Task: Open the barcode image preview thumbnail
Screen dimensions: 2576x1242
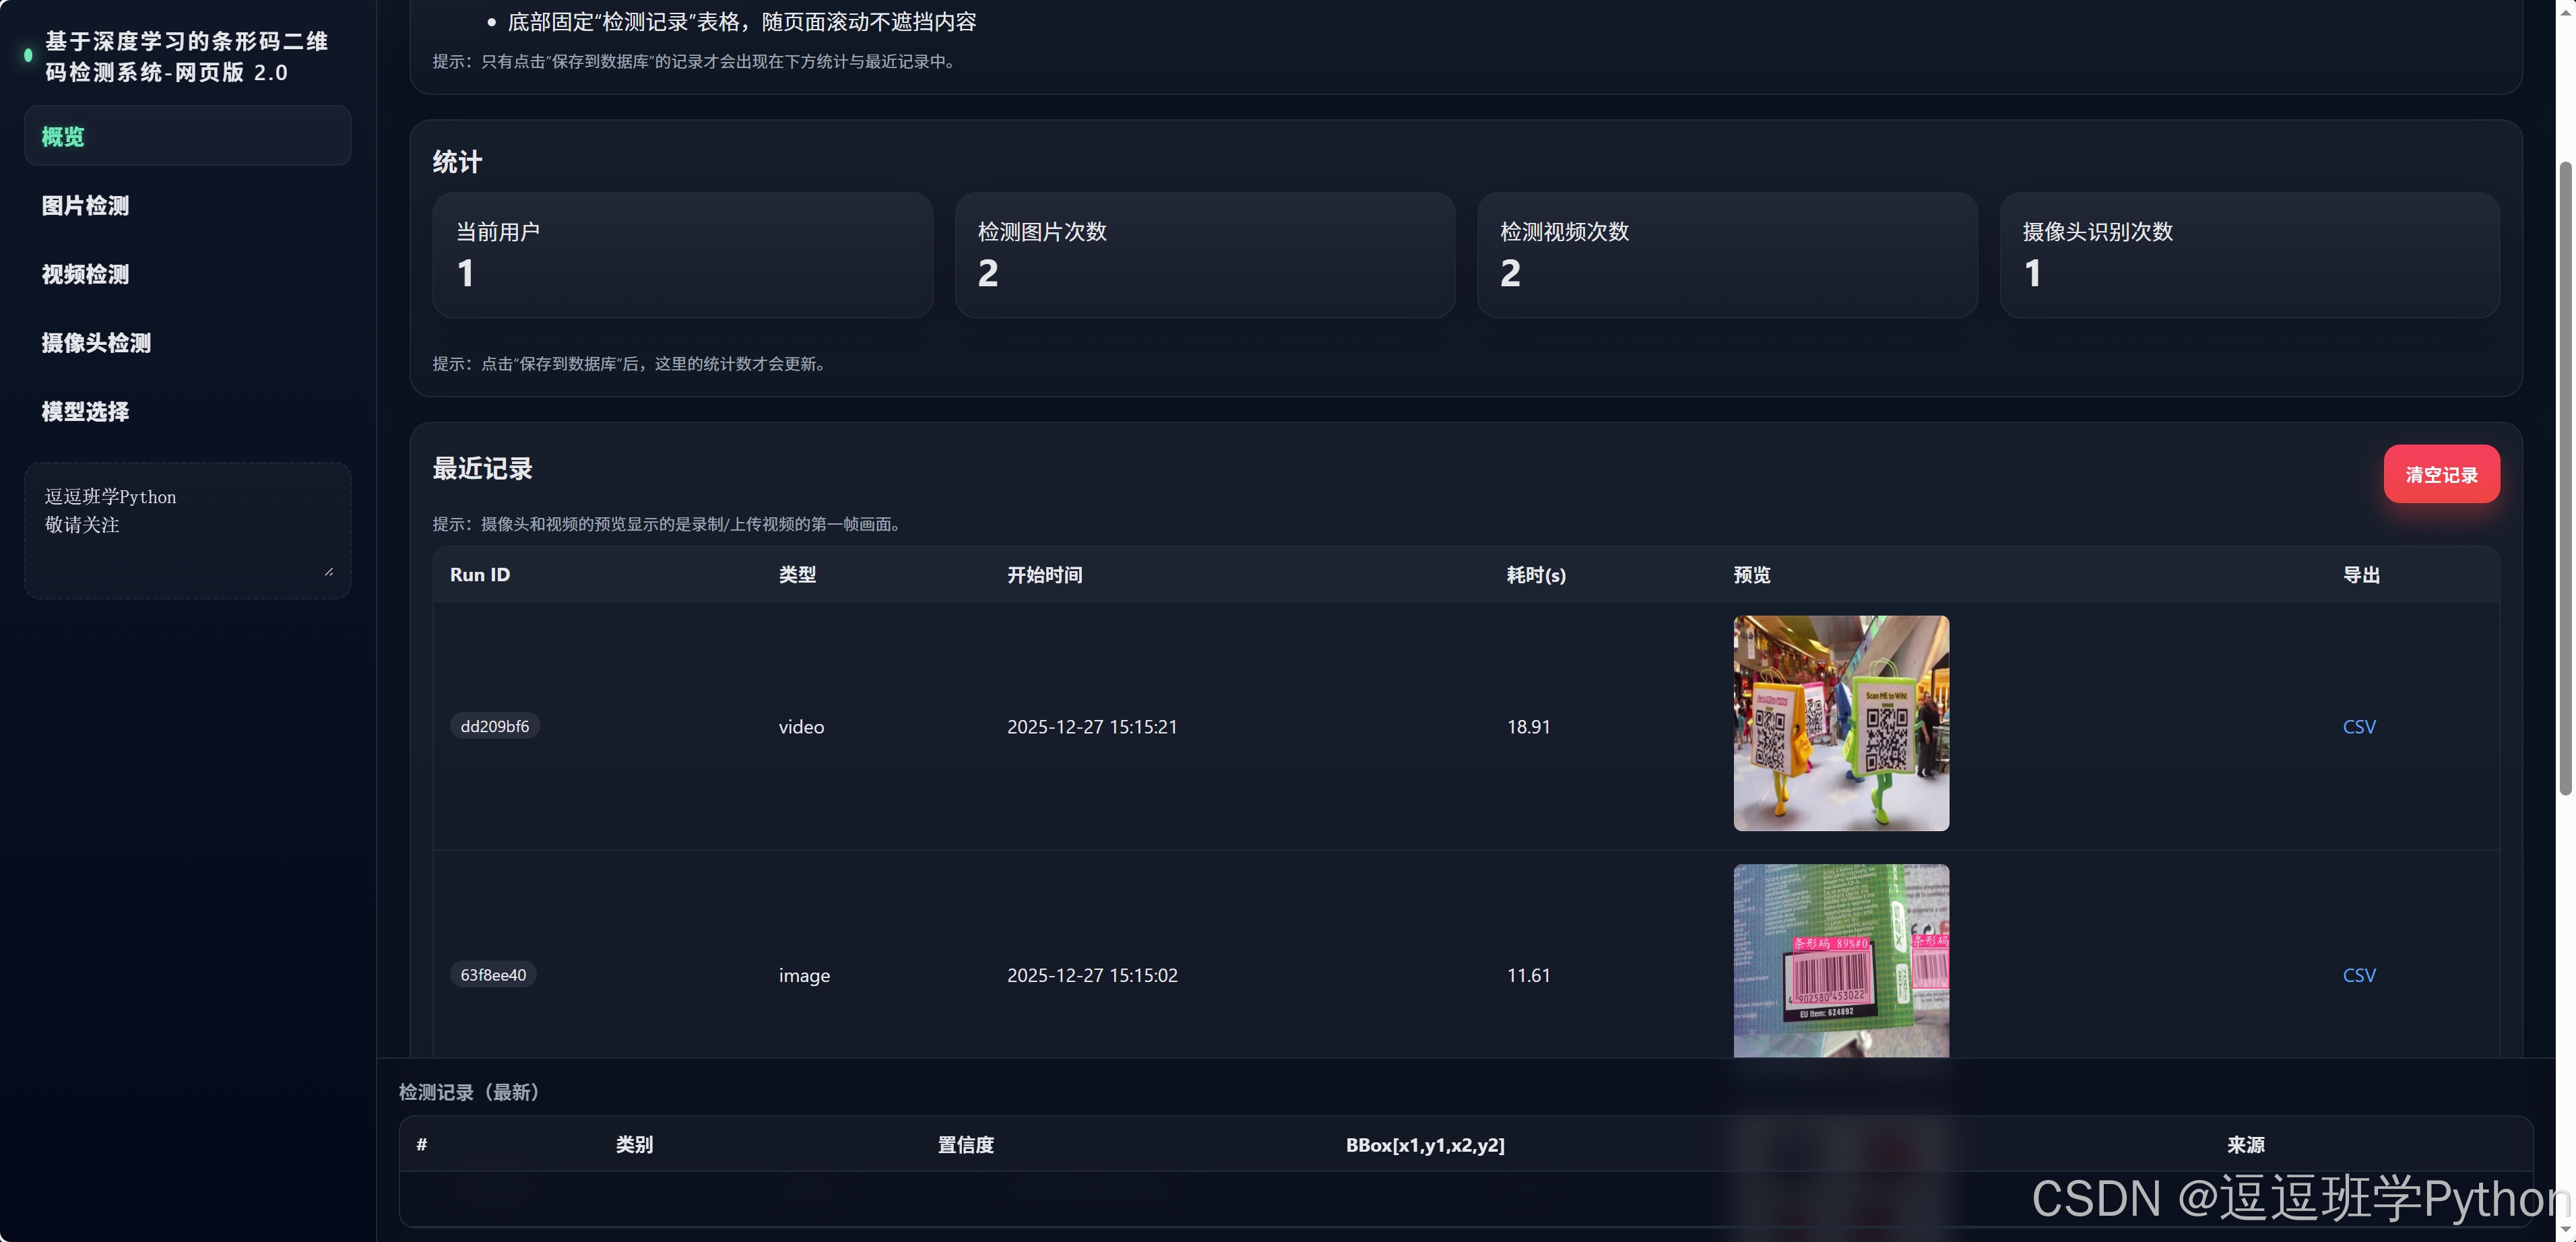Action: (x=1841, y=961)
